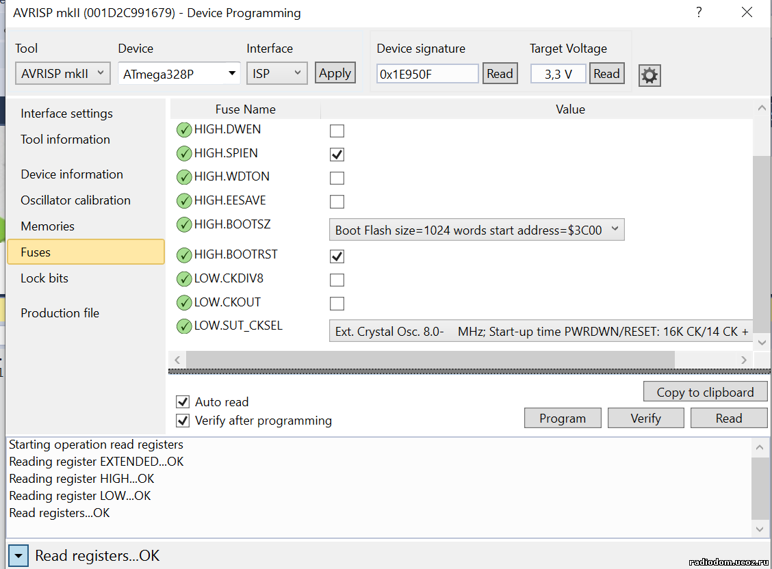The width and height of the screenshot is (772, 569).
Task: Open the HIGH.BOOTSZ boot flash size dropdown
Action: click(476, 230)
